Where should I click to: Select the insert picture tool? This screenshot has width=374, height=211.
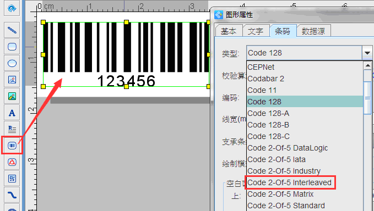click(12, 80)
